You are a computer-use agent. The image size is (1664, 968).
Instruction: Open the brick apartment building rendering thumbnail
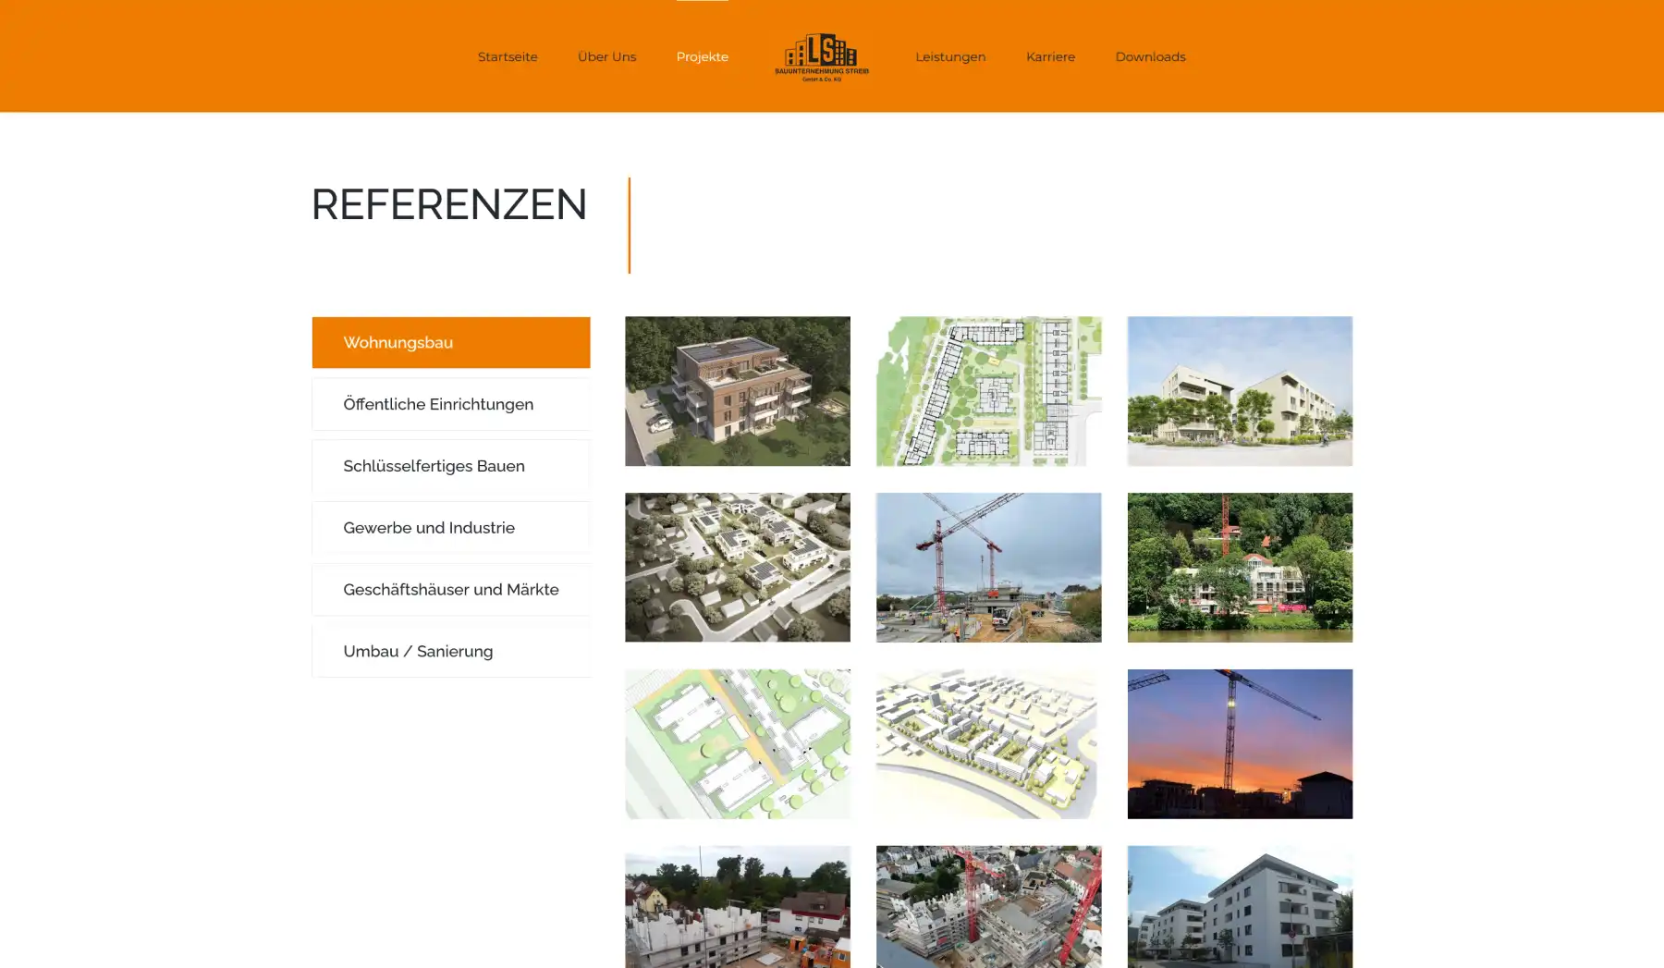pyautogui.click(x=737, y=391)
